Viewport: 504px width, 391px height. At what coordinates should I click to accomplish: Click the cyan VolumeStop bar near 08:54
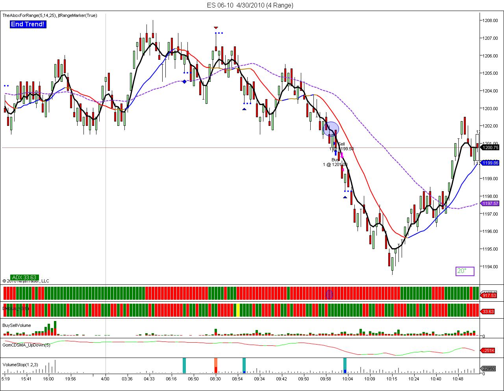click(244, 365)
